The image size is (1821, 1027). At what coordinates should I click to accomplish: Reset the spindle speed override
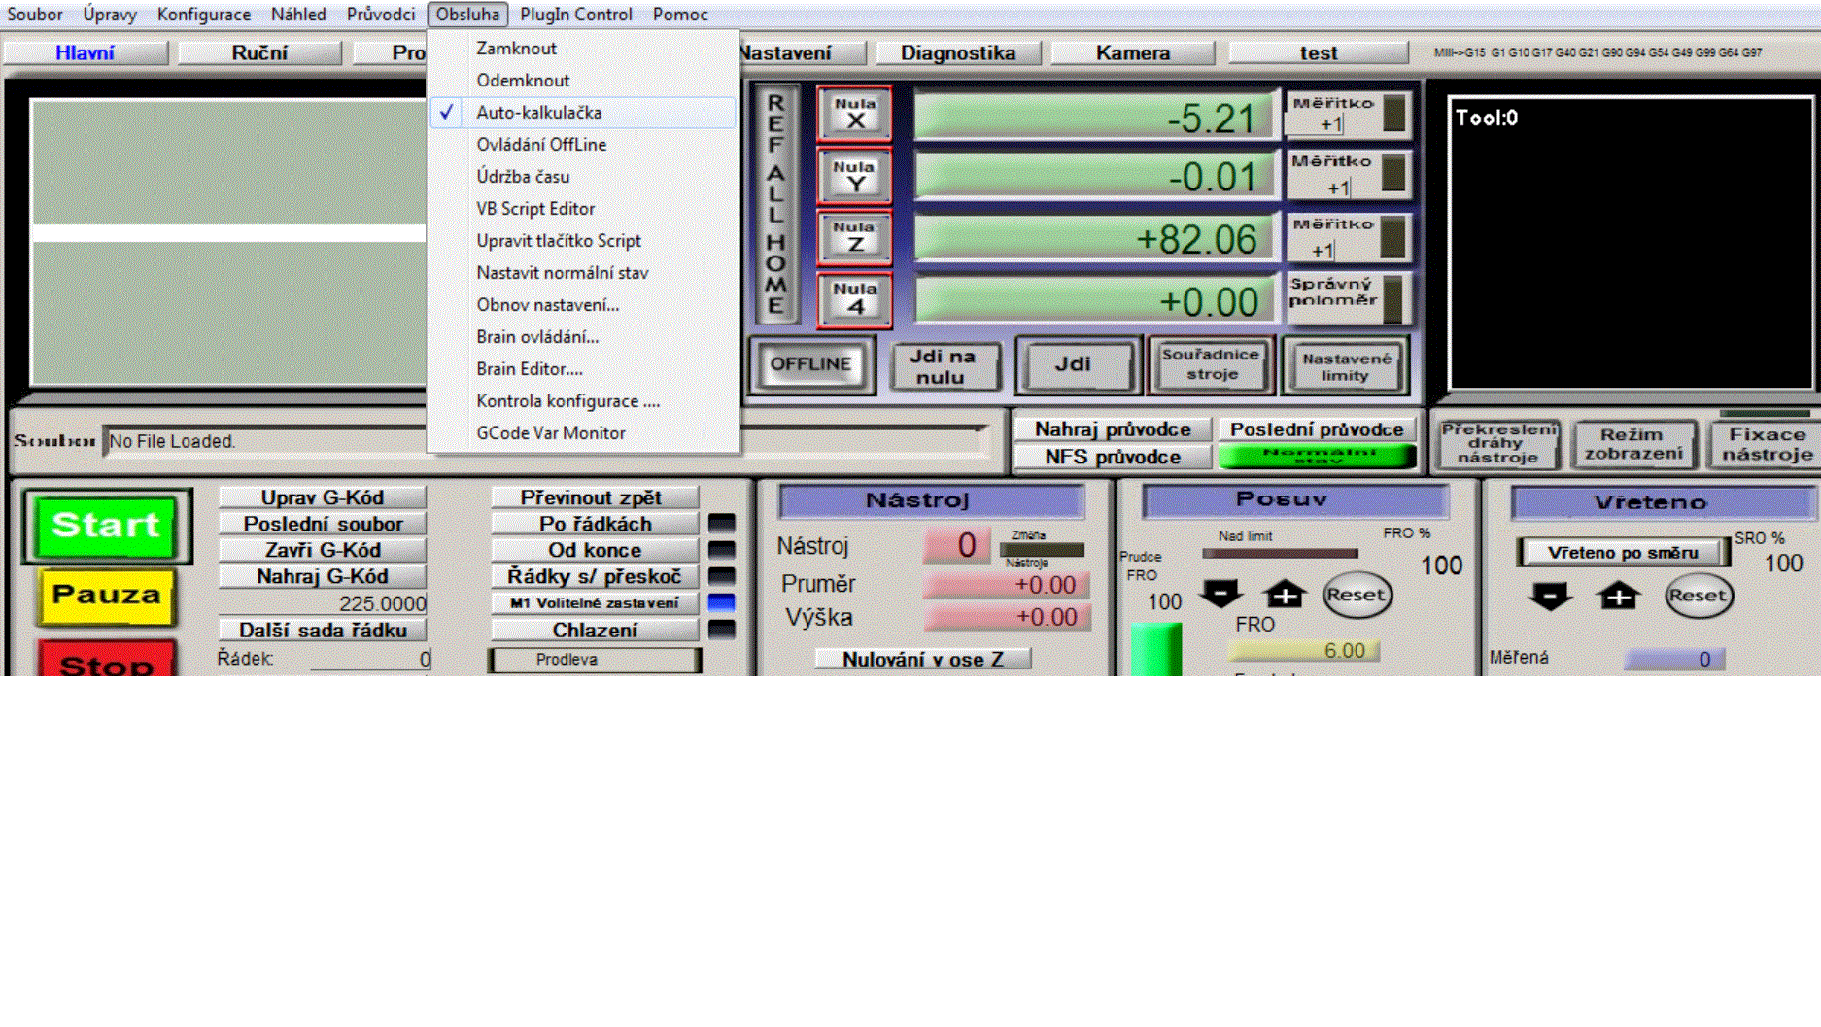click(x=1698, y=596)
